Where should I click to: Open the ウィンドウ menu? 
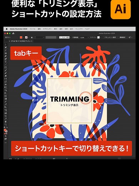pos(79,29)
